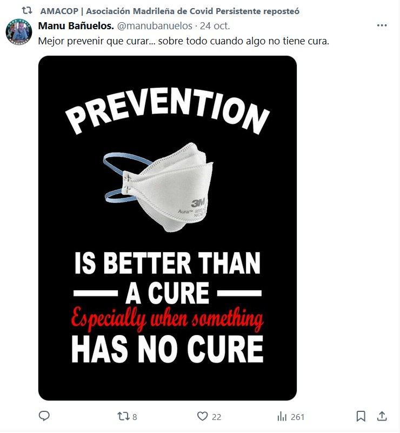View post analytics bar chart icon
400x433 pixels.
pyautogui.click(x=282, y=416)
